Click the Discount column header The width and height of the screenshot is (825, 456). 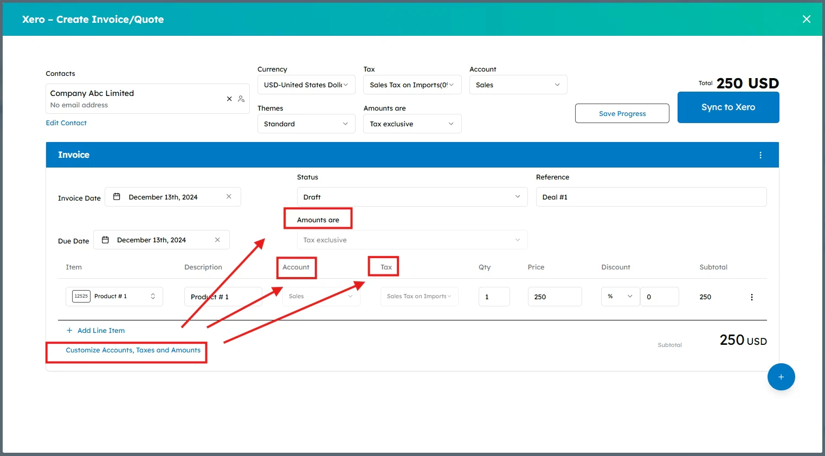click(616, 267)
